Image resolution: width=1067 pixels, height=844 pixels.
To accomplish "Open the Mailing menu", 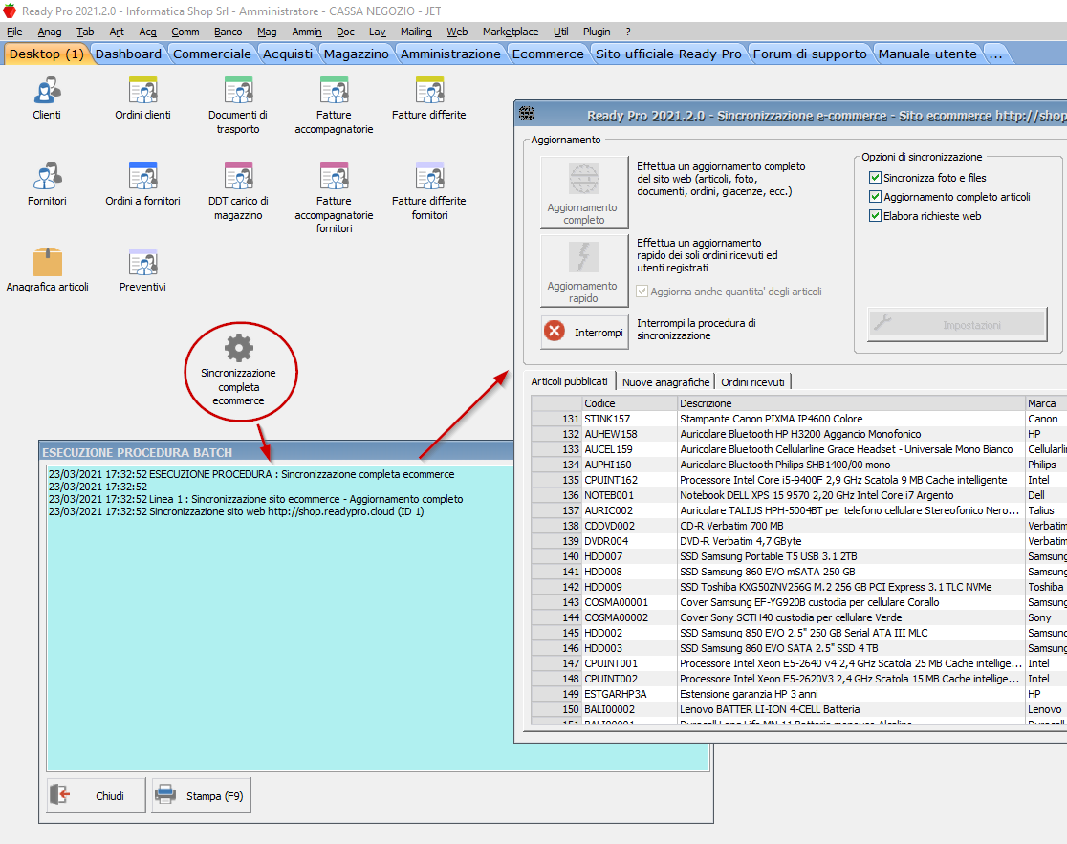I will pyautogui.click(x=416, y=32).
